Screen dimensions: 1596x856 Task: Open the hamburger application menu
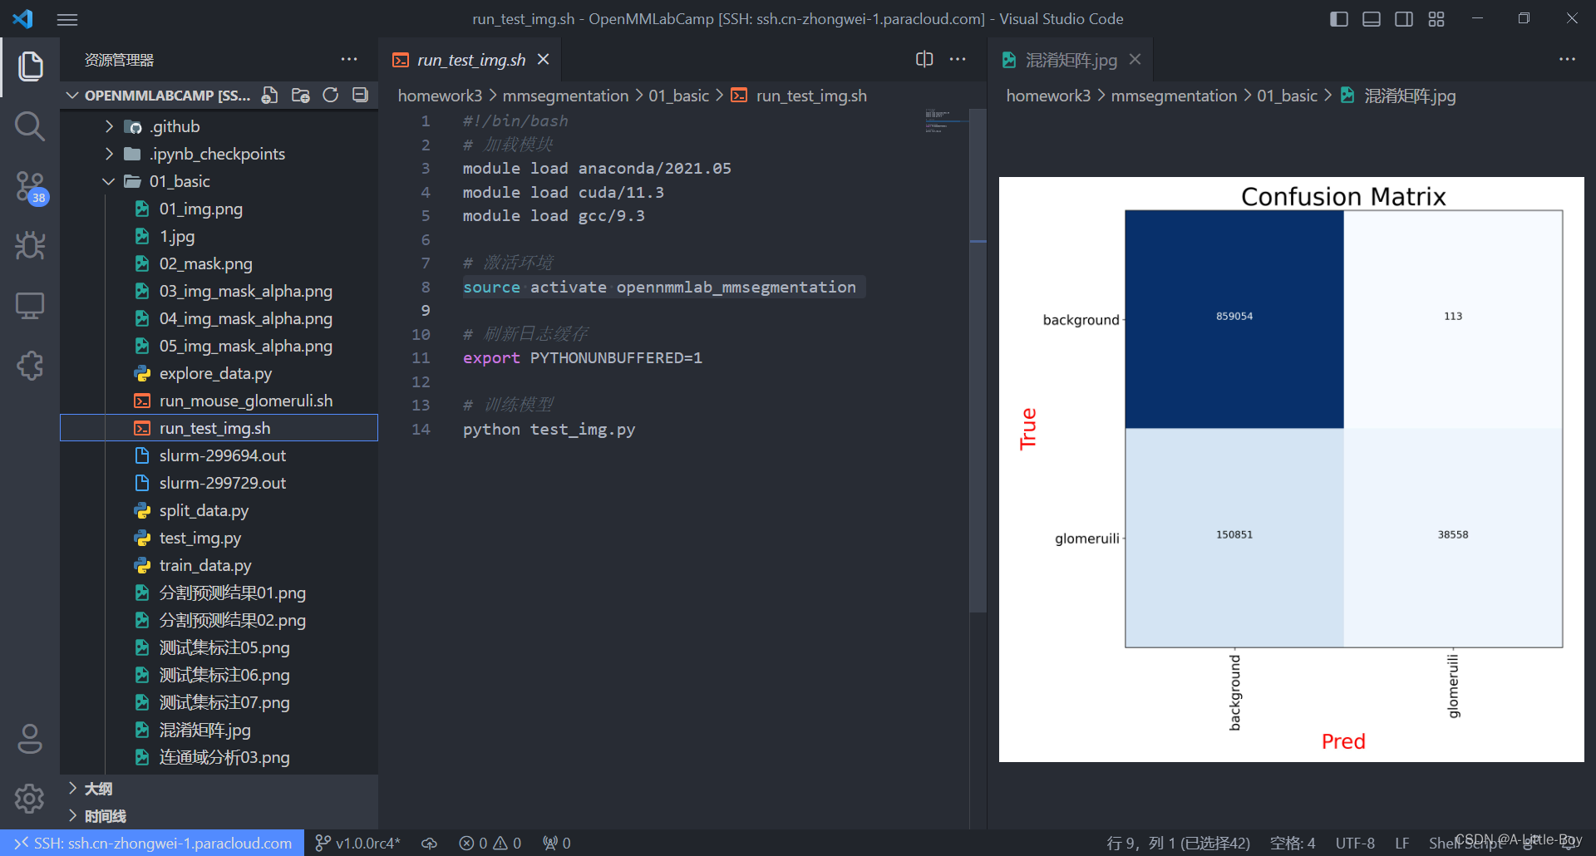tap(67, 19)
